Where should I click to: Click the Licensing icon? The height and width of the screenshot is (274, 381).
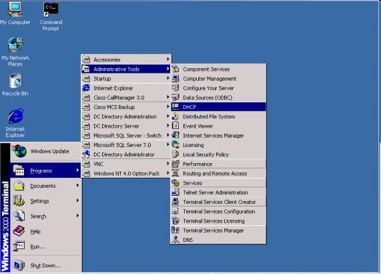click(x=175, y=145)
